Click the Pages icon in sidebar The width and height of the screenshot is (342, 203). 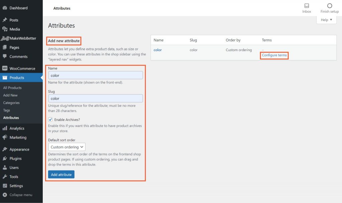point(5,47)
